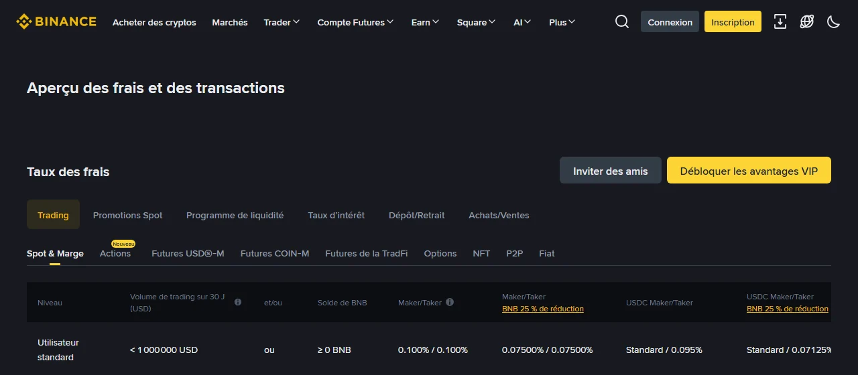This screenshot has width=858, height=375.
Task: Open the language globe icon
Action: [807, 21]
